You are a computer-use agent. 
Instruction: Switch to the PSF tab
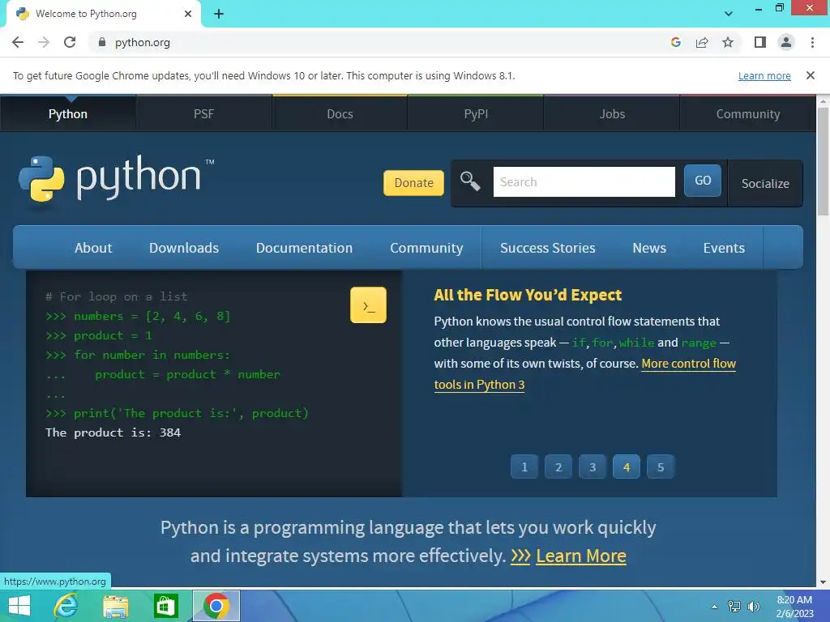(203, 113)
